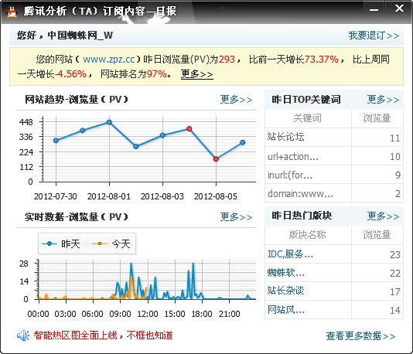Toggle the 今天 legend series
Screen dimensions: 413x354
pos(111,243)
